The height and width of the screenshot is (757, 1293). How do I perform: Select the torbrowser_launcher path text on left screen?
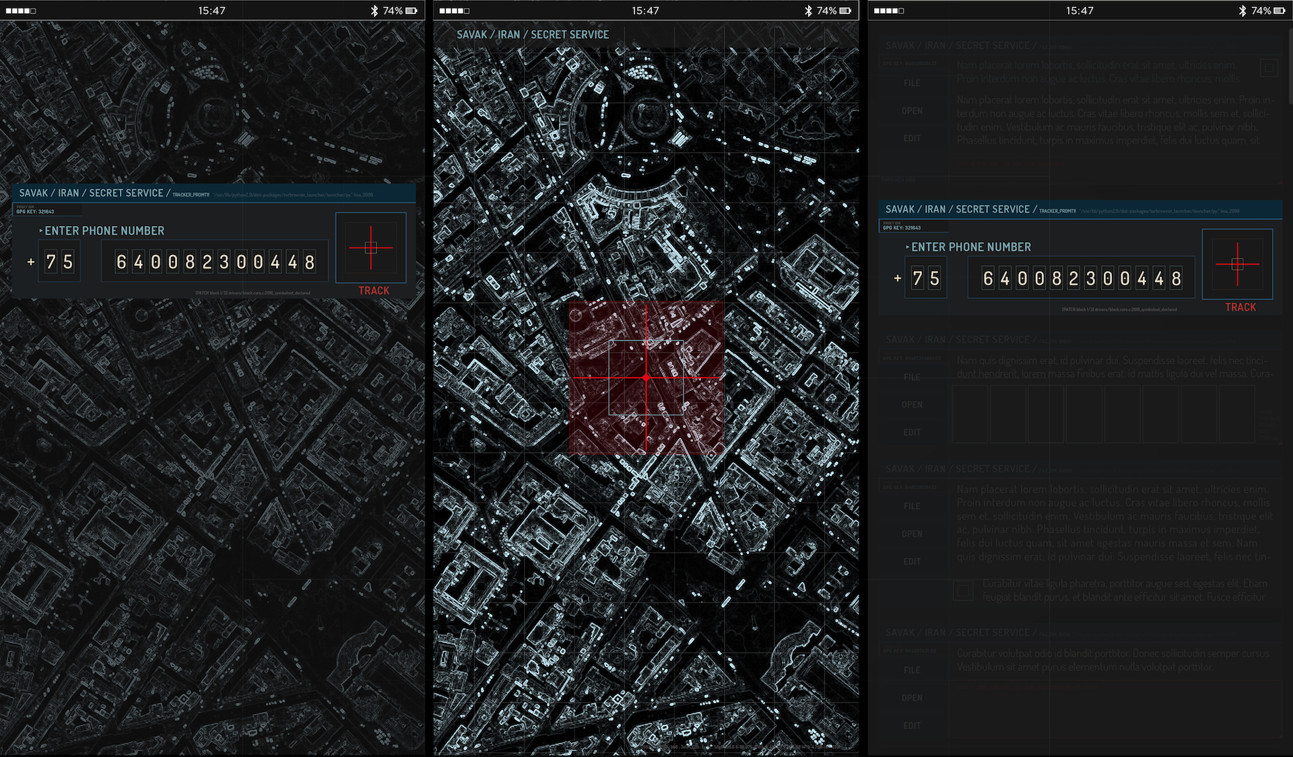293,194
